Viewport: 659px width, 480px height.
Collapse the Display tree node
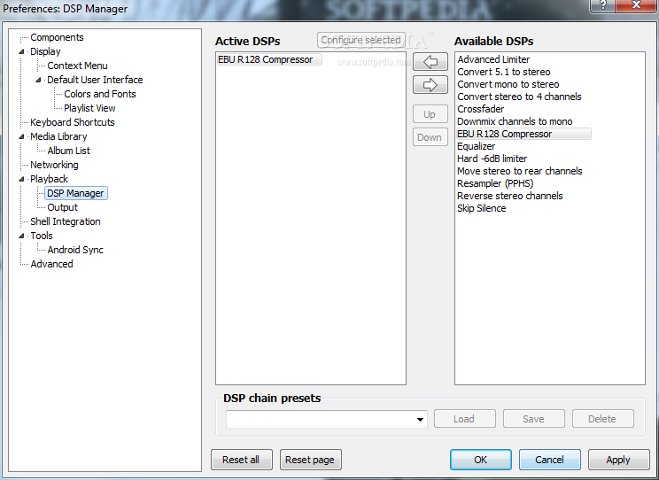[21, 51]
